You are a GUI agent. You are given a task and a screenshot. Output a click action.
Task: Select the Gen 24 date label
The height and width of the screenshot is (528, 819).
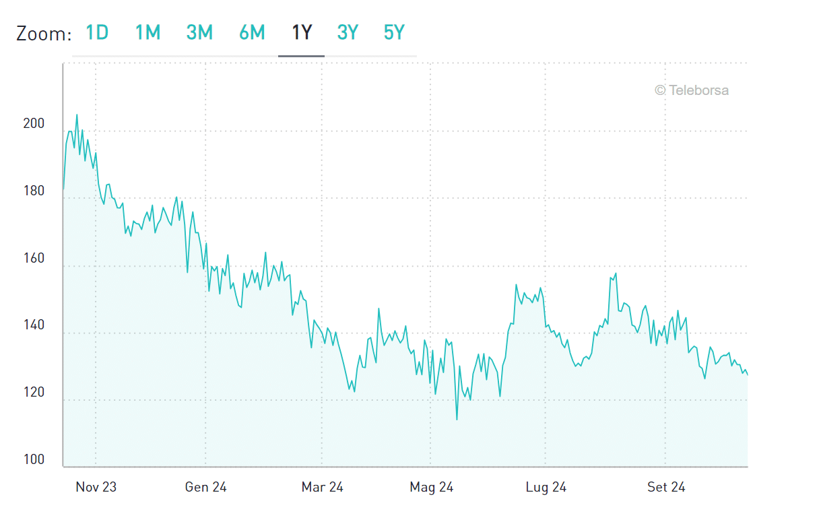(x=205, y=487)
